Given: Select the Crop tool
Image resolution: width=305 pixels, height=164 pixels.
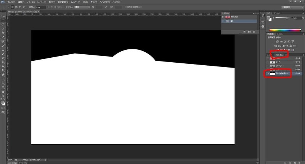Looking at the screenshot, I should pyautogui.click(x=3, y=33).
